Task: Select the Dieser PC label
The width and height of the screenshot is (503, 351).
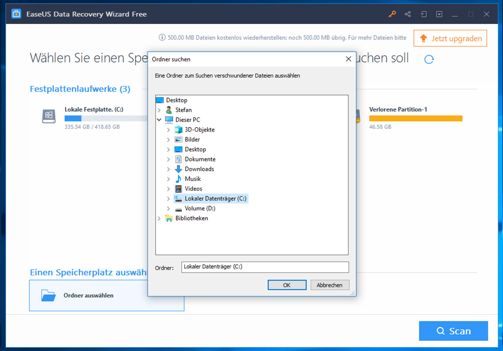Action: click(187, 120)
